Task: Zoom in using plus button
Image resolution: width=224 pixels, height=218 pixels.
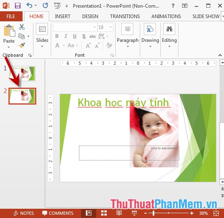Action: click(x=192, y=213)
